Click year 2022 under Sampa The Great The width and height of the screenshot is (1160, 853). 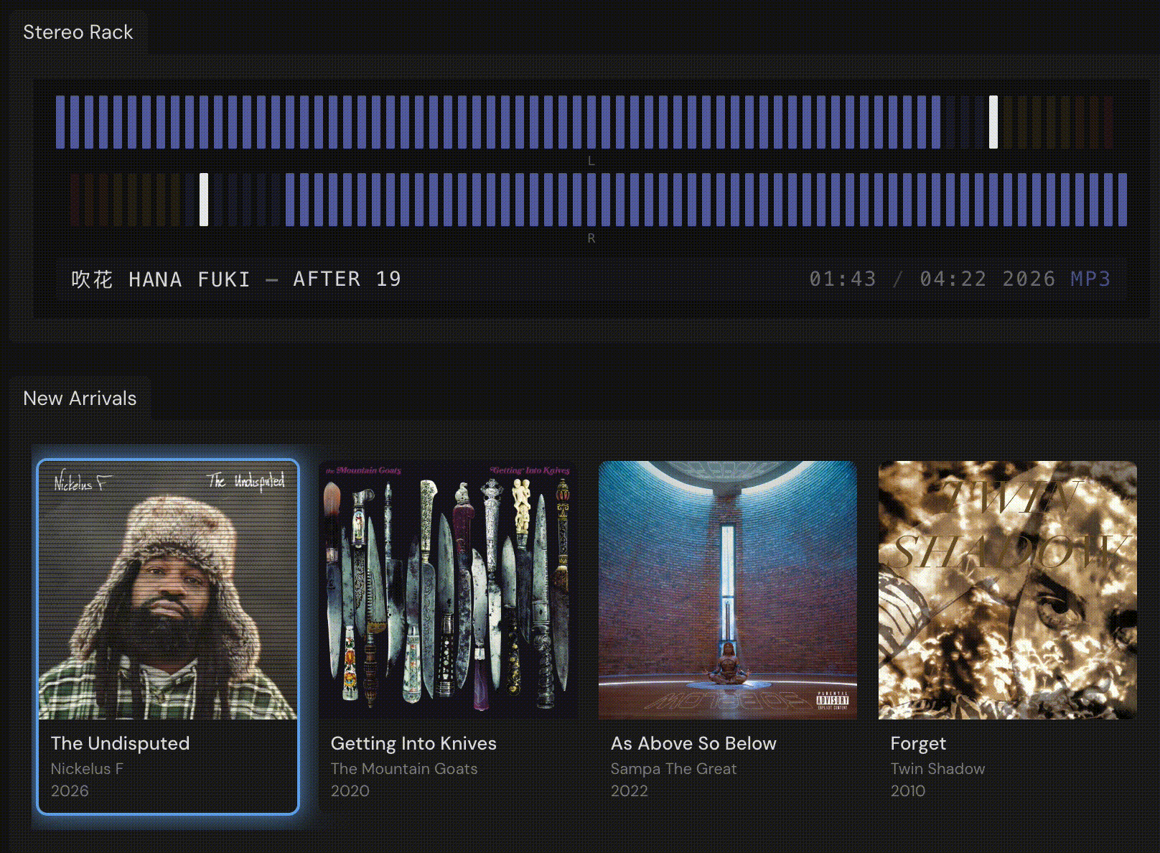629,791
